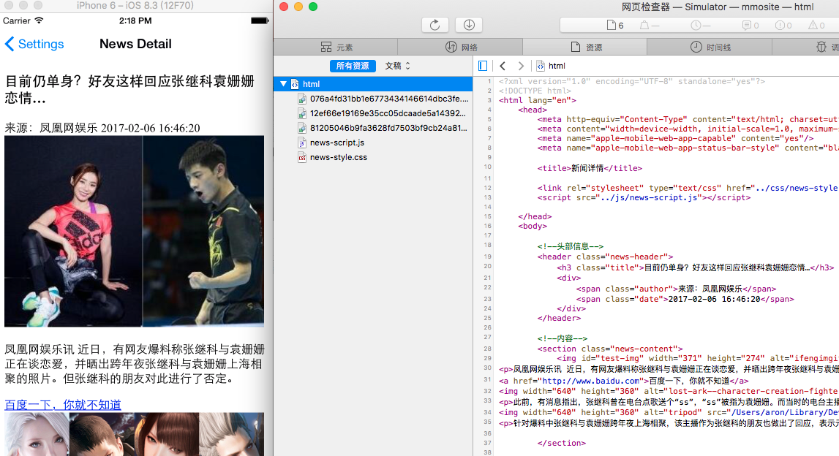Switch to the 网络 (Network) tab
Image resolution: width=839 pixels, height=456 pixels.
tap(460, 47)
